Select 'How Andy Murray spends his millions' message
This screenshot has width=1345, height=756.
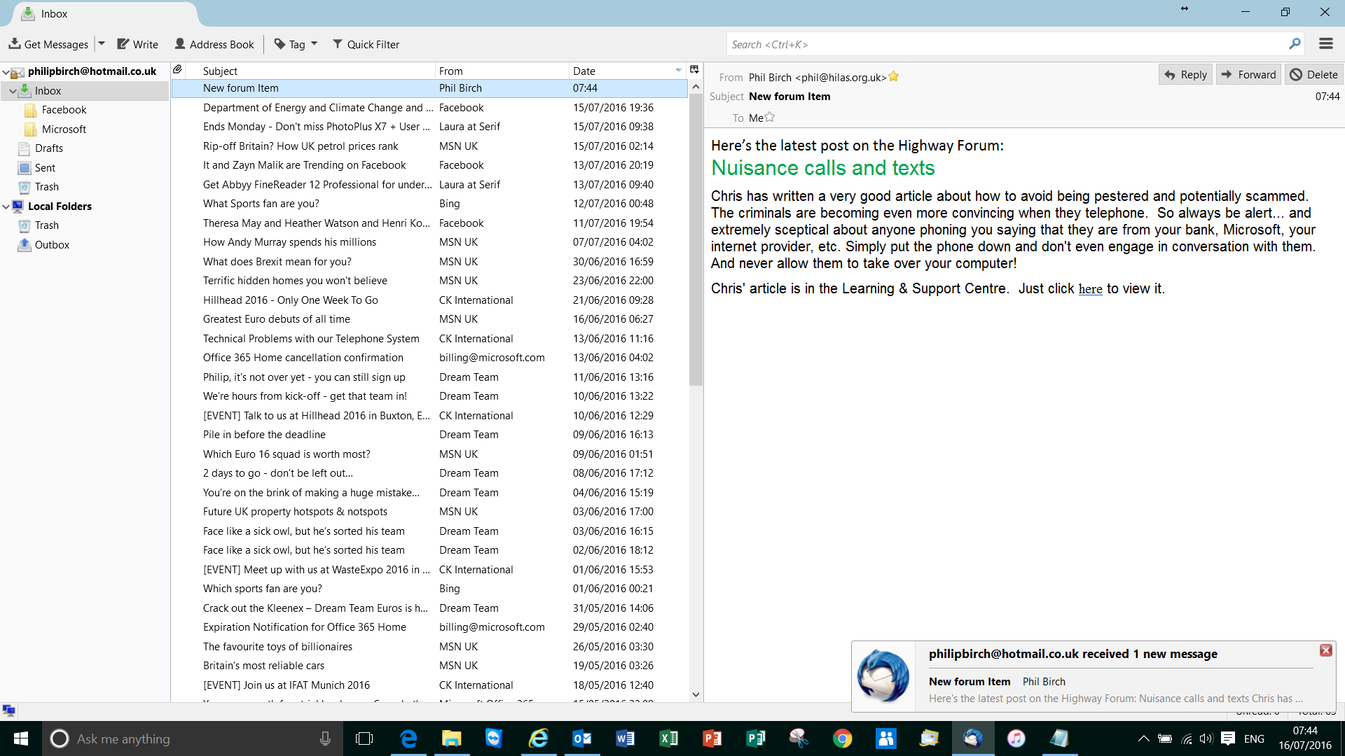pos(430,242)
